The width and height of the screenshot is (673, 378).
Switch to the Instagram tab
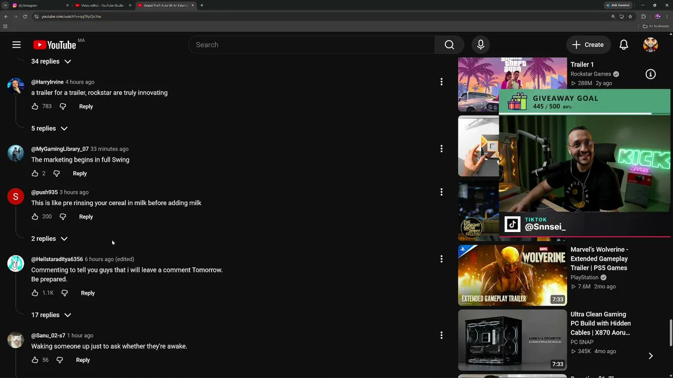pos(40,5)
